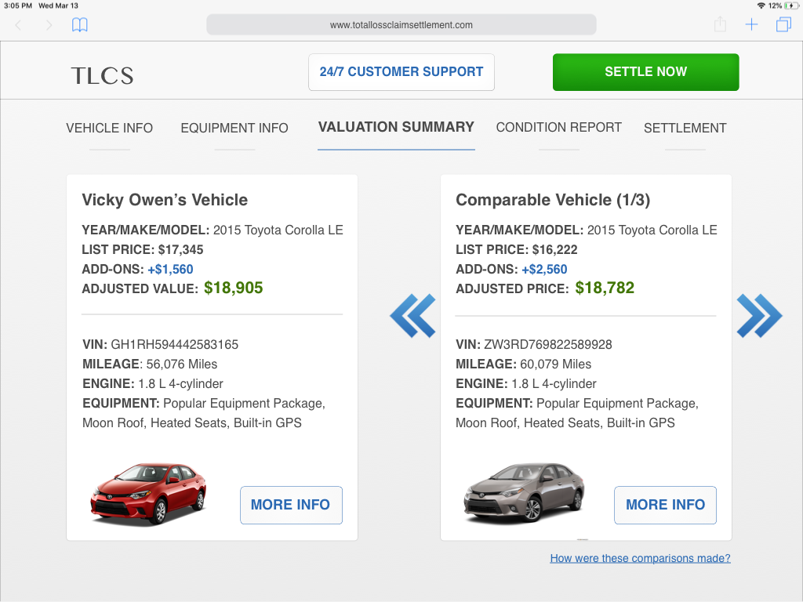
Task: Click the +$1,560 add-ons value
Action: tap(170, 270)
